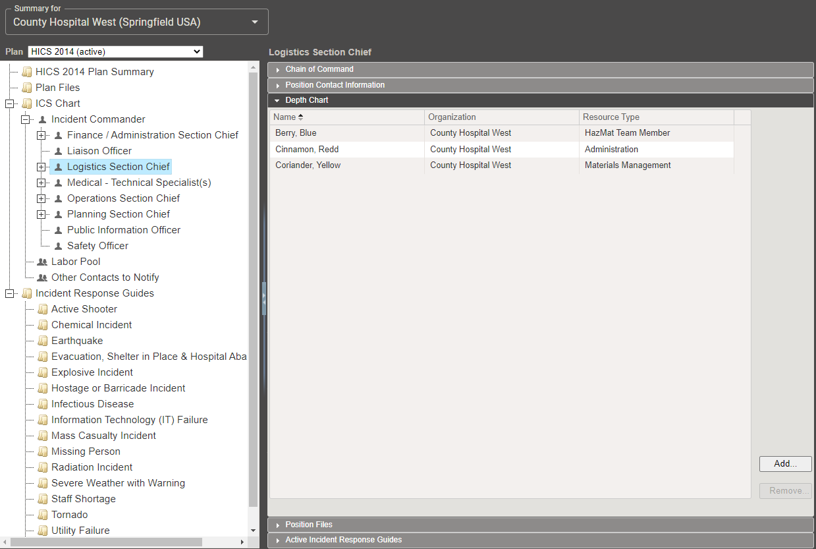Expand the Position Contact Information section
This screenshot has width=816, height=549.
tap(335, 85)
